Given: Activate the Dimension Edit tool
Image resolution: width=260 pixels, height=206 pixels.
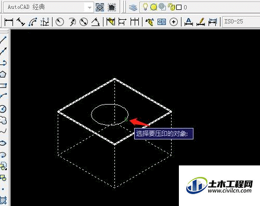Looking at the screenshot, I should 189,22.
